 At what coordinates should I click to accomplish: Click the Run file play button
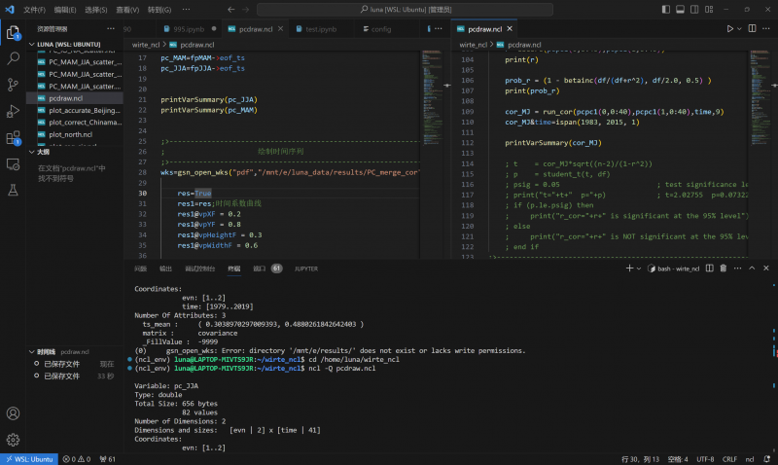pos(730,29)
